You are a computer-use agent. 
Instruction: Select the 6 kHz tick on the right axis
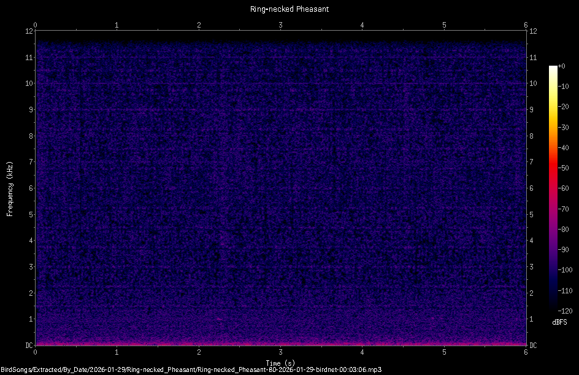530,188
